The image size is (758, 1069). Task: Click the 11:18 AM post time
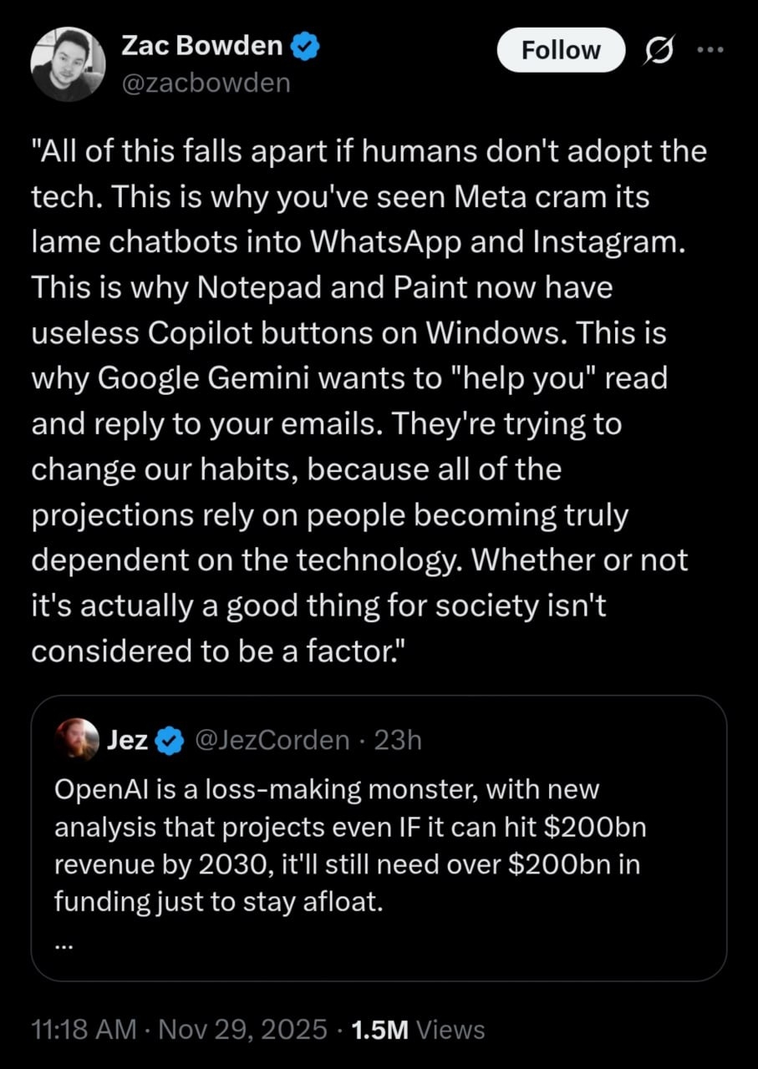84,1029
